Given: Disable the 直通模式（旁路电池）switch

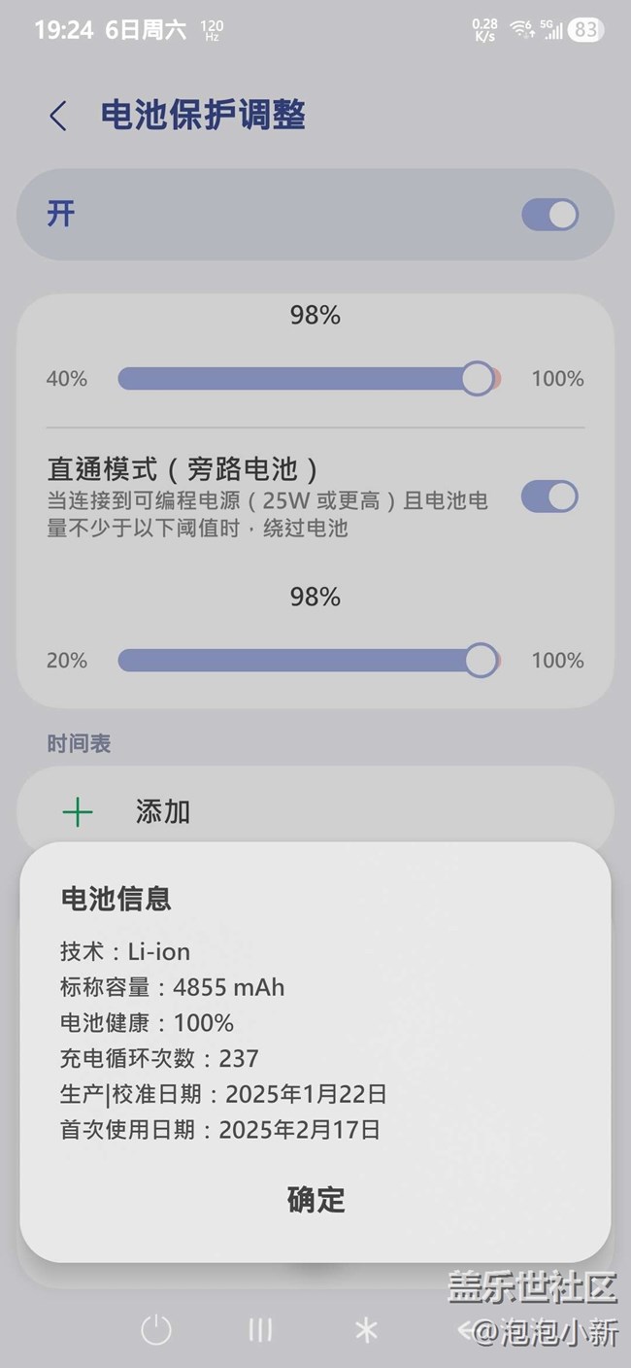Looking at the screenshot, I should pyautogui.click(x=549, y=496).
